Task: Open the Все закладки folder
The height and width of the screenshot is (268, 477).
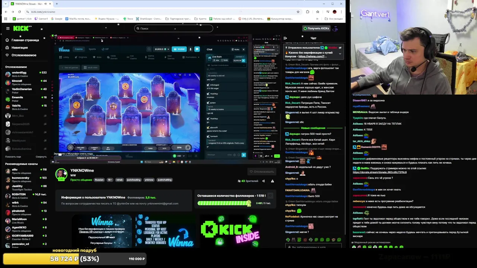Action: click(x=334, y=19)
